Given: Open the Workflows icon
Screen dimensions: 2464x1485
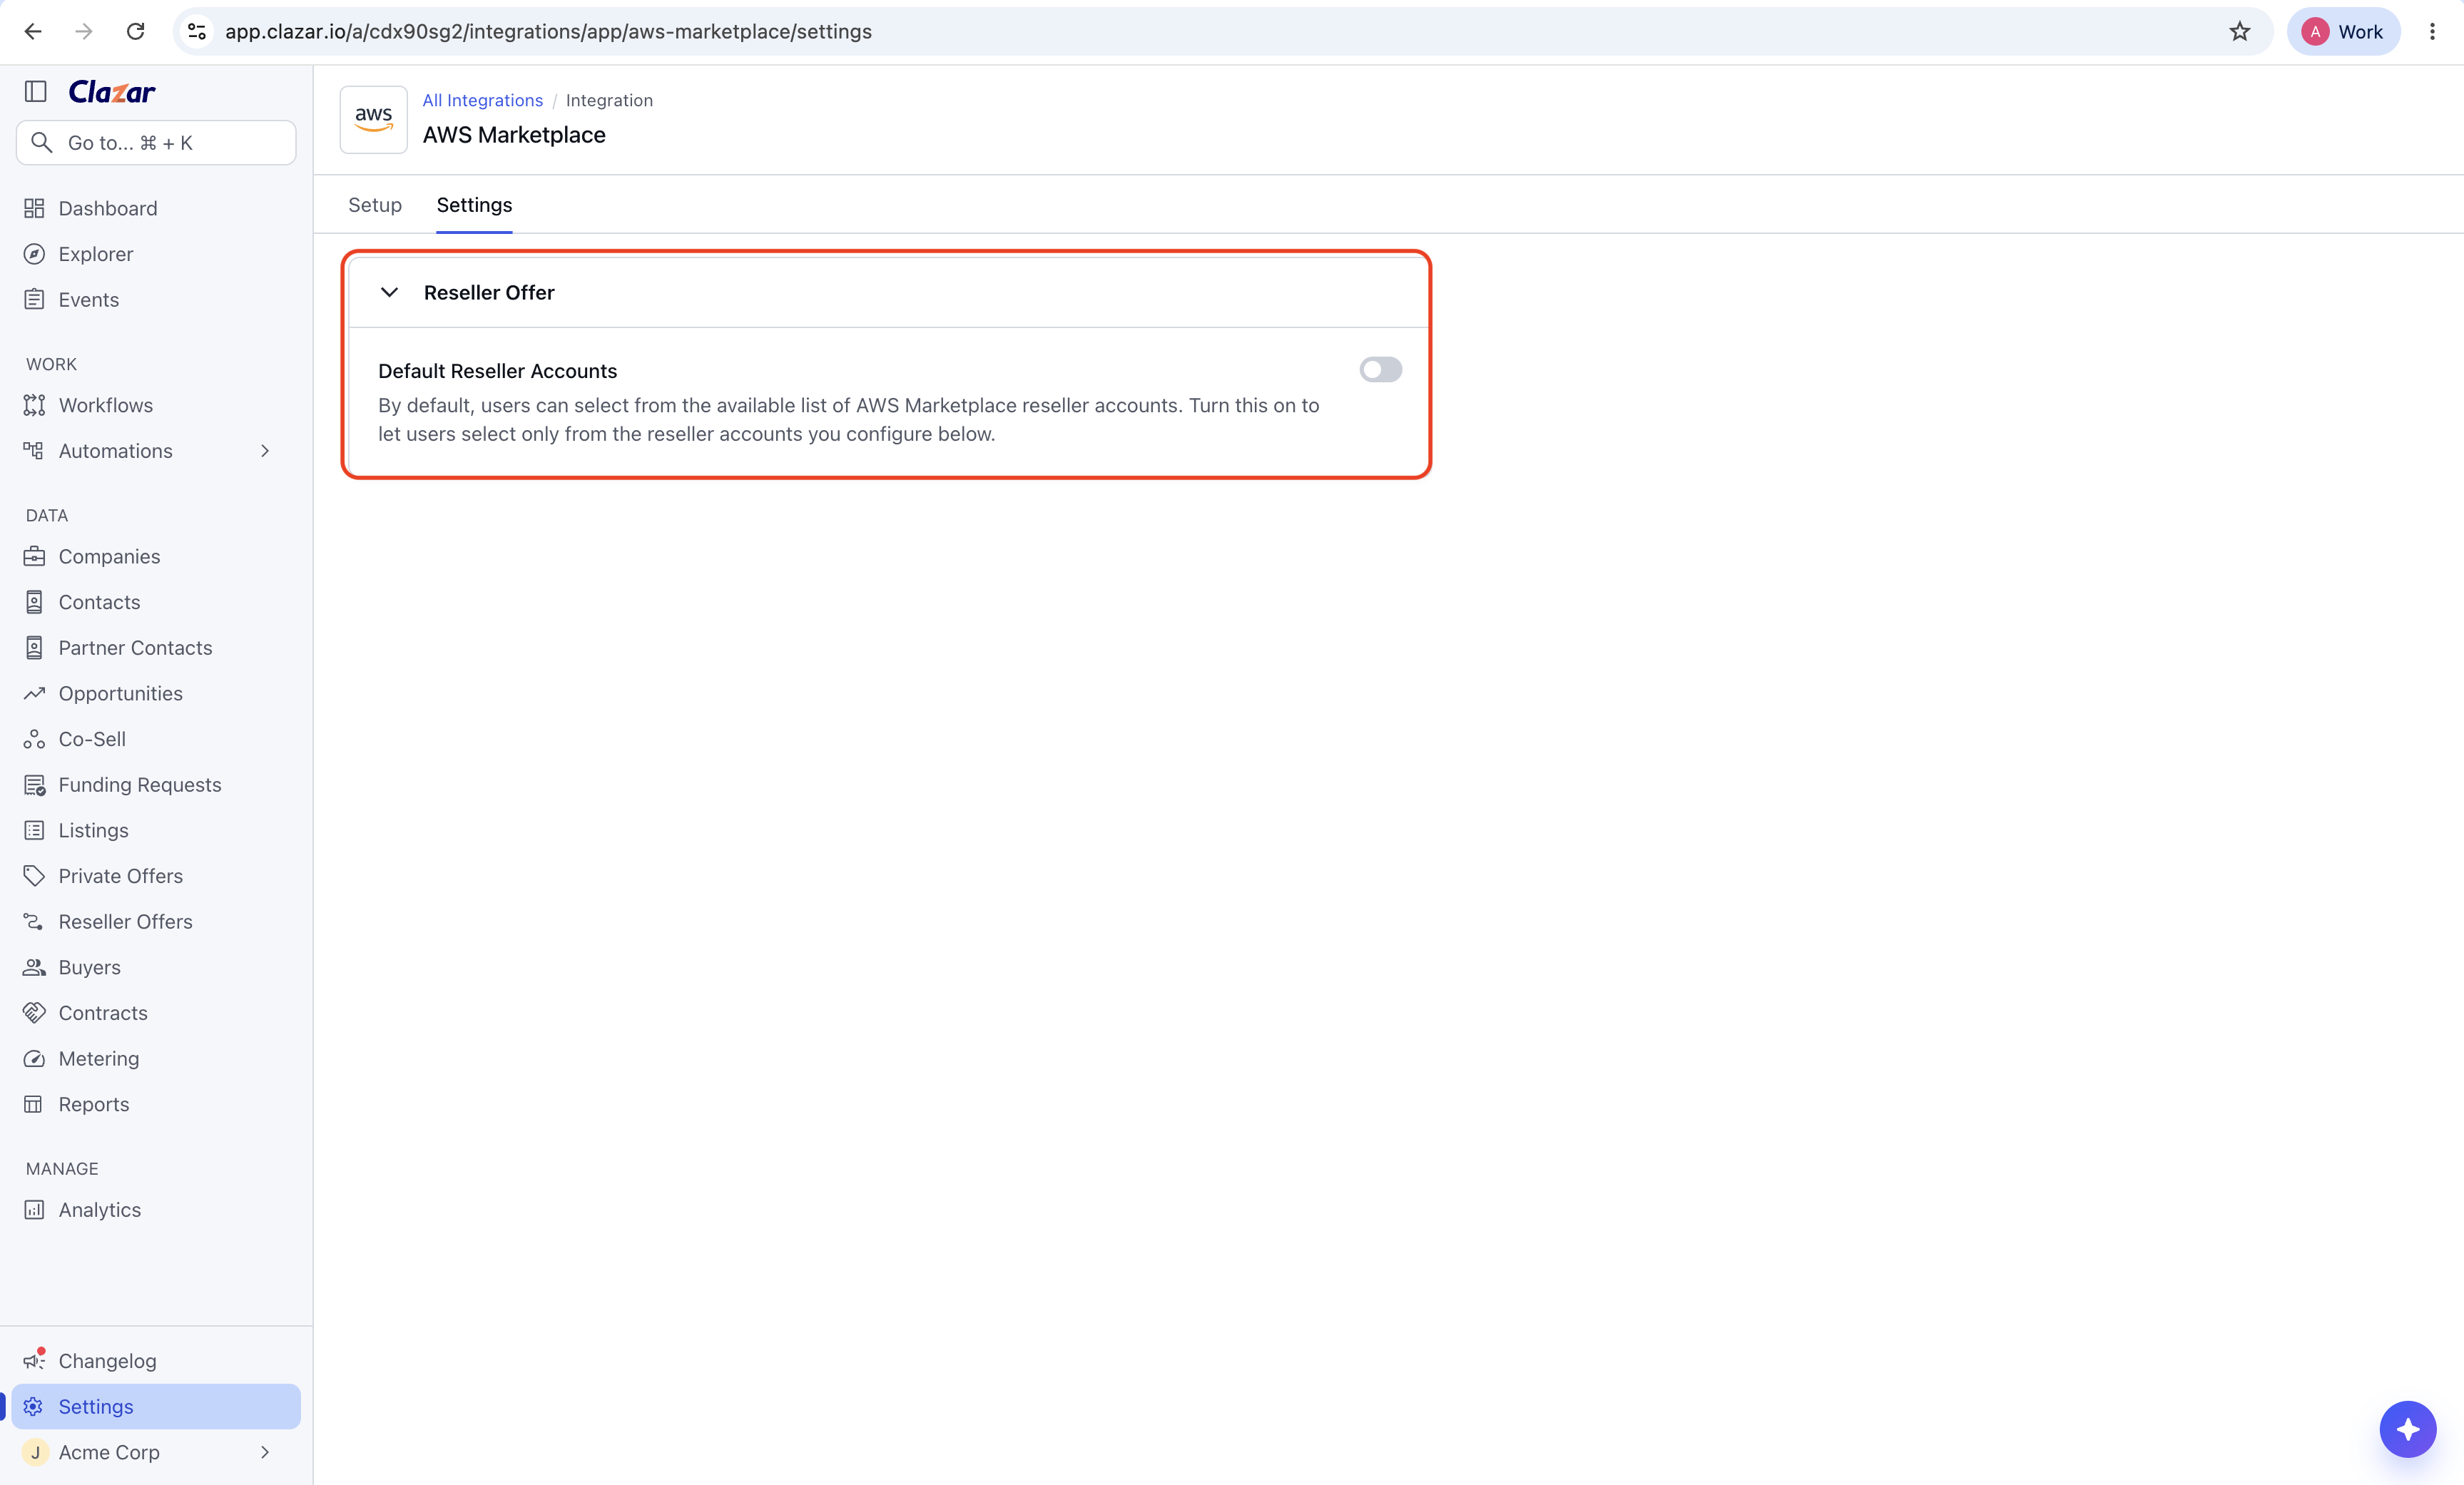Looking at the screenshot, I should click(34, 405).
